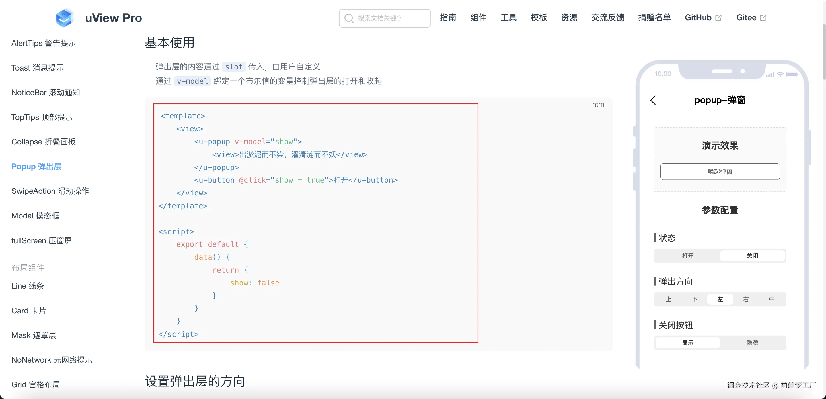This screenshot has height=399, width=826.
Task: Click the uView Pro logo icon
Action: point(64,17)
